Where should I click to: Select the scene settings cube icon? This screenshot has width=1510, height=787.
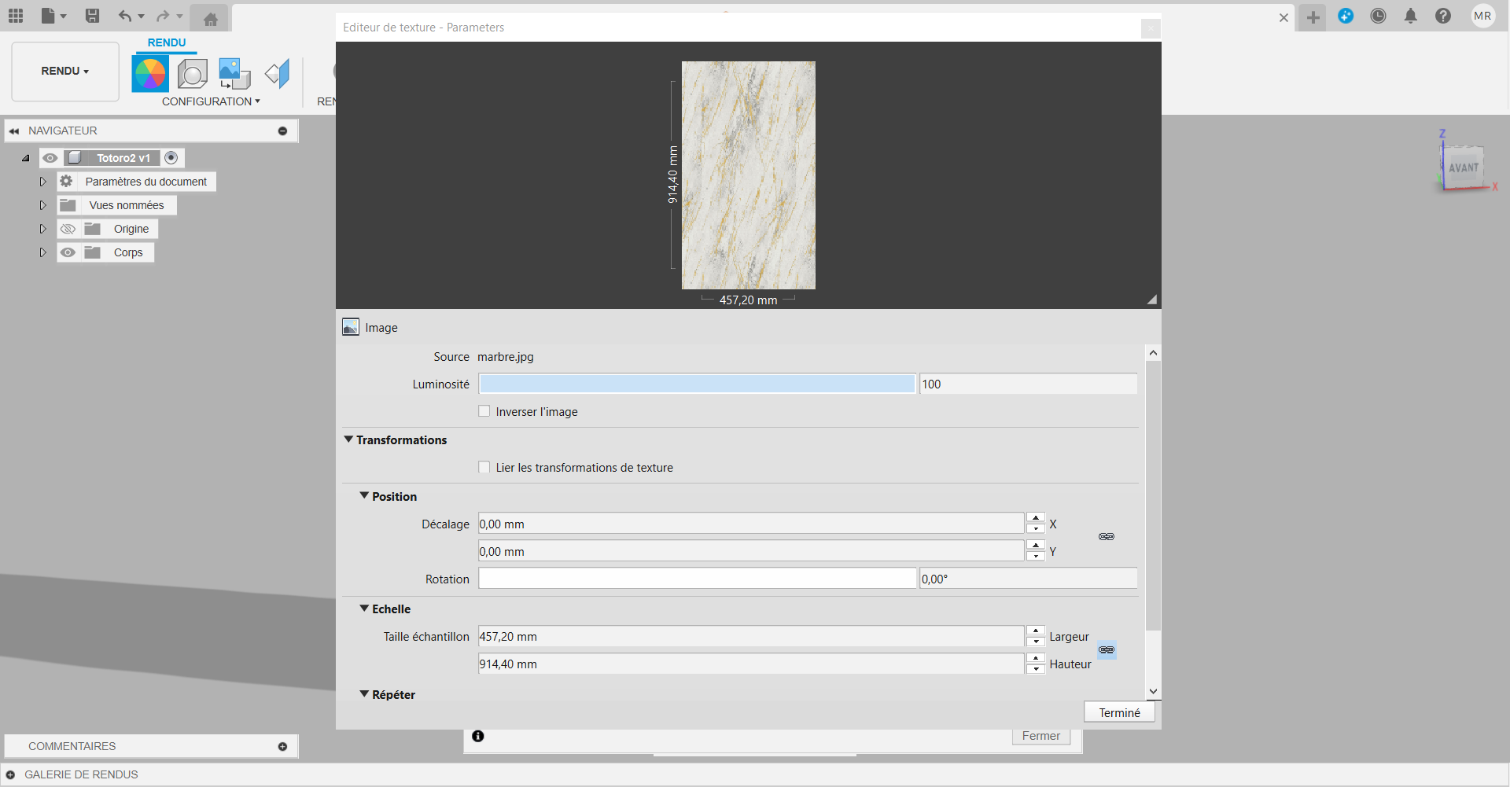(x=192, y=72)
